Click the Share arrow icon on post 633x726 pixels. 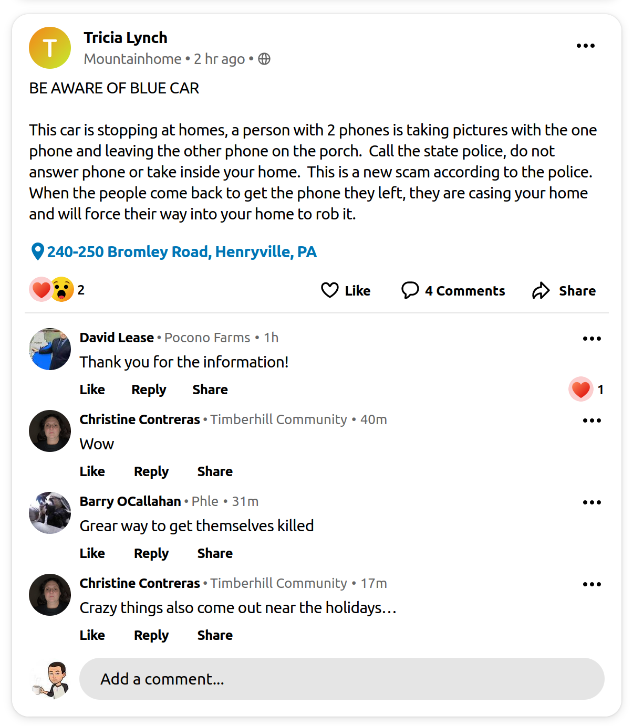(x=541, y=290)
